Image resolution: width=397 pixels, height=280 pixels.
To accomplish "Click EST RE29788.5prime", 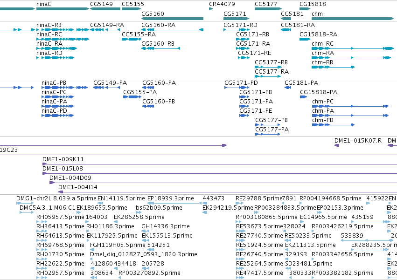I will [x=239, y=203].
